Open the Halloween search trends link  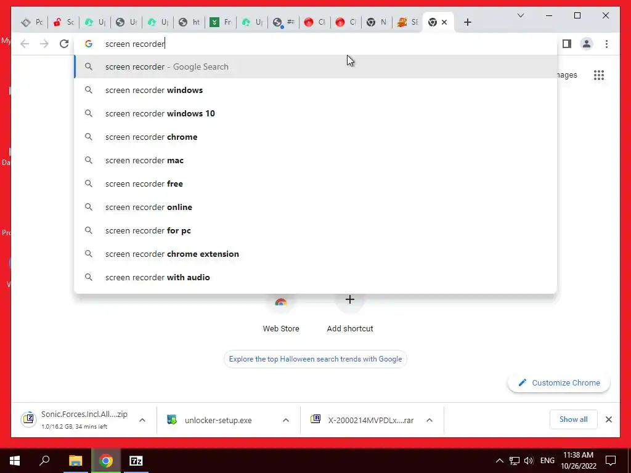(315, 359)
